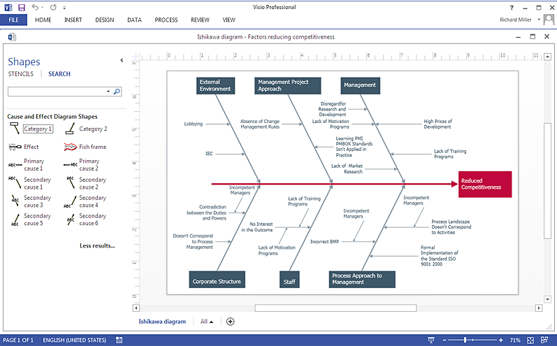Select the Management Project Approach box
This screenshot has height=346, width=557.
(288, 85)
